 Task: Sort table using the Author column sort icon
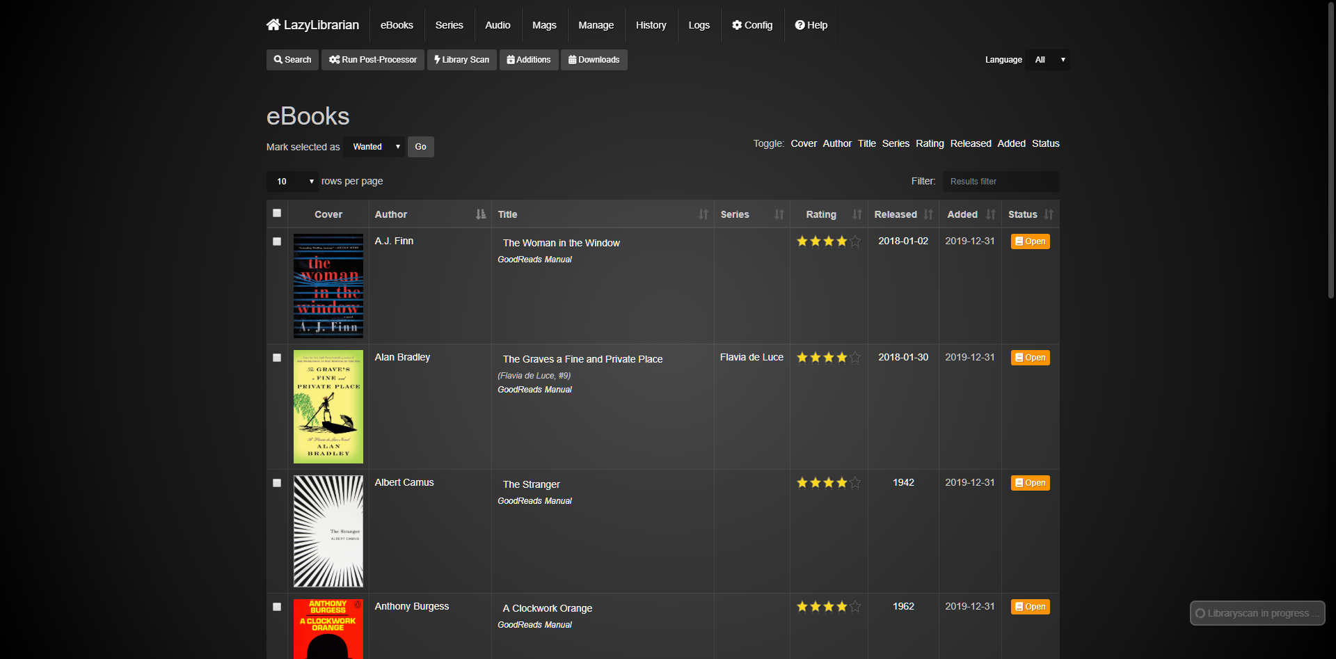(481, 214)
